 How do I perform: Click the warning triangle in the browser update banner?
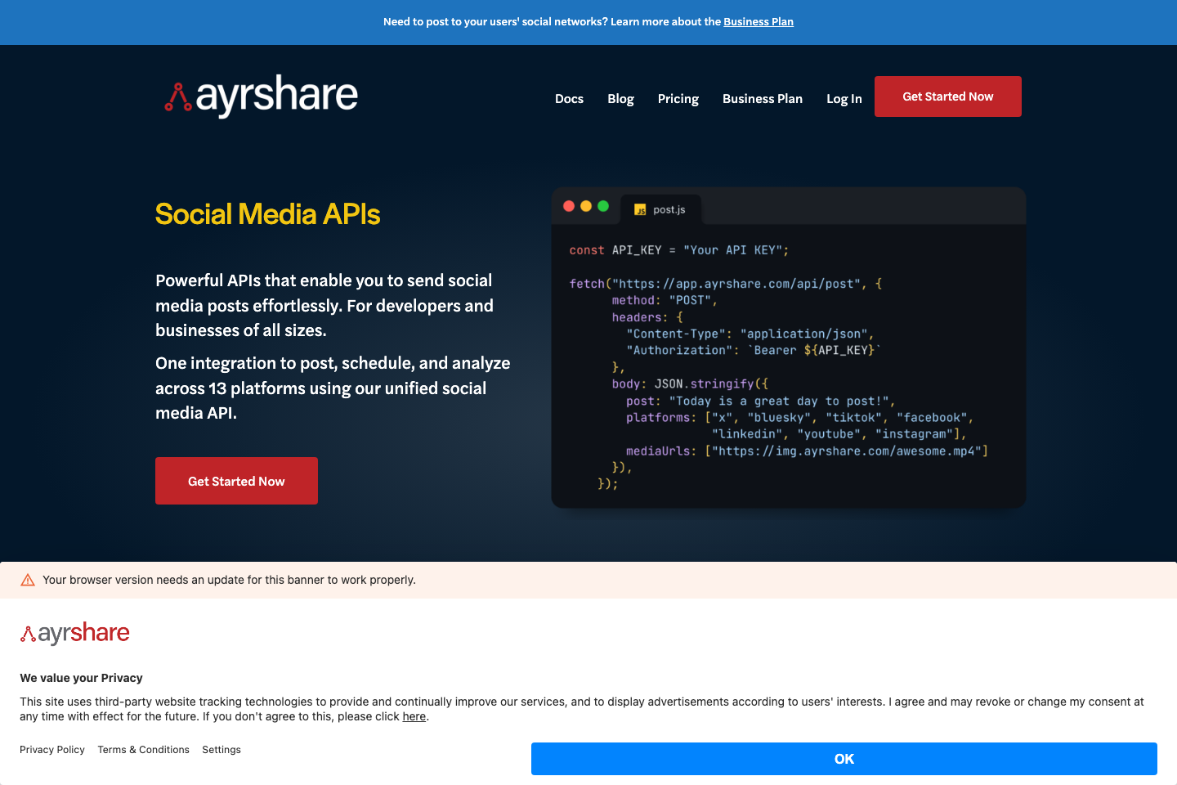pos(28,579)
